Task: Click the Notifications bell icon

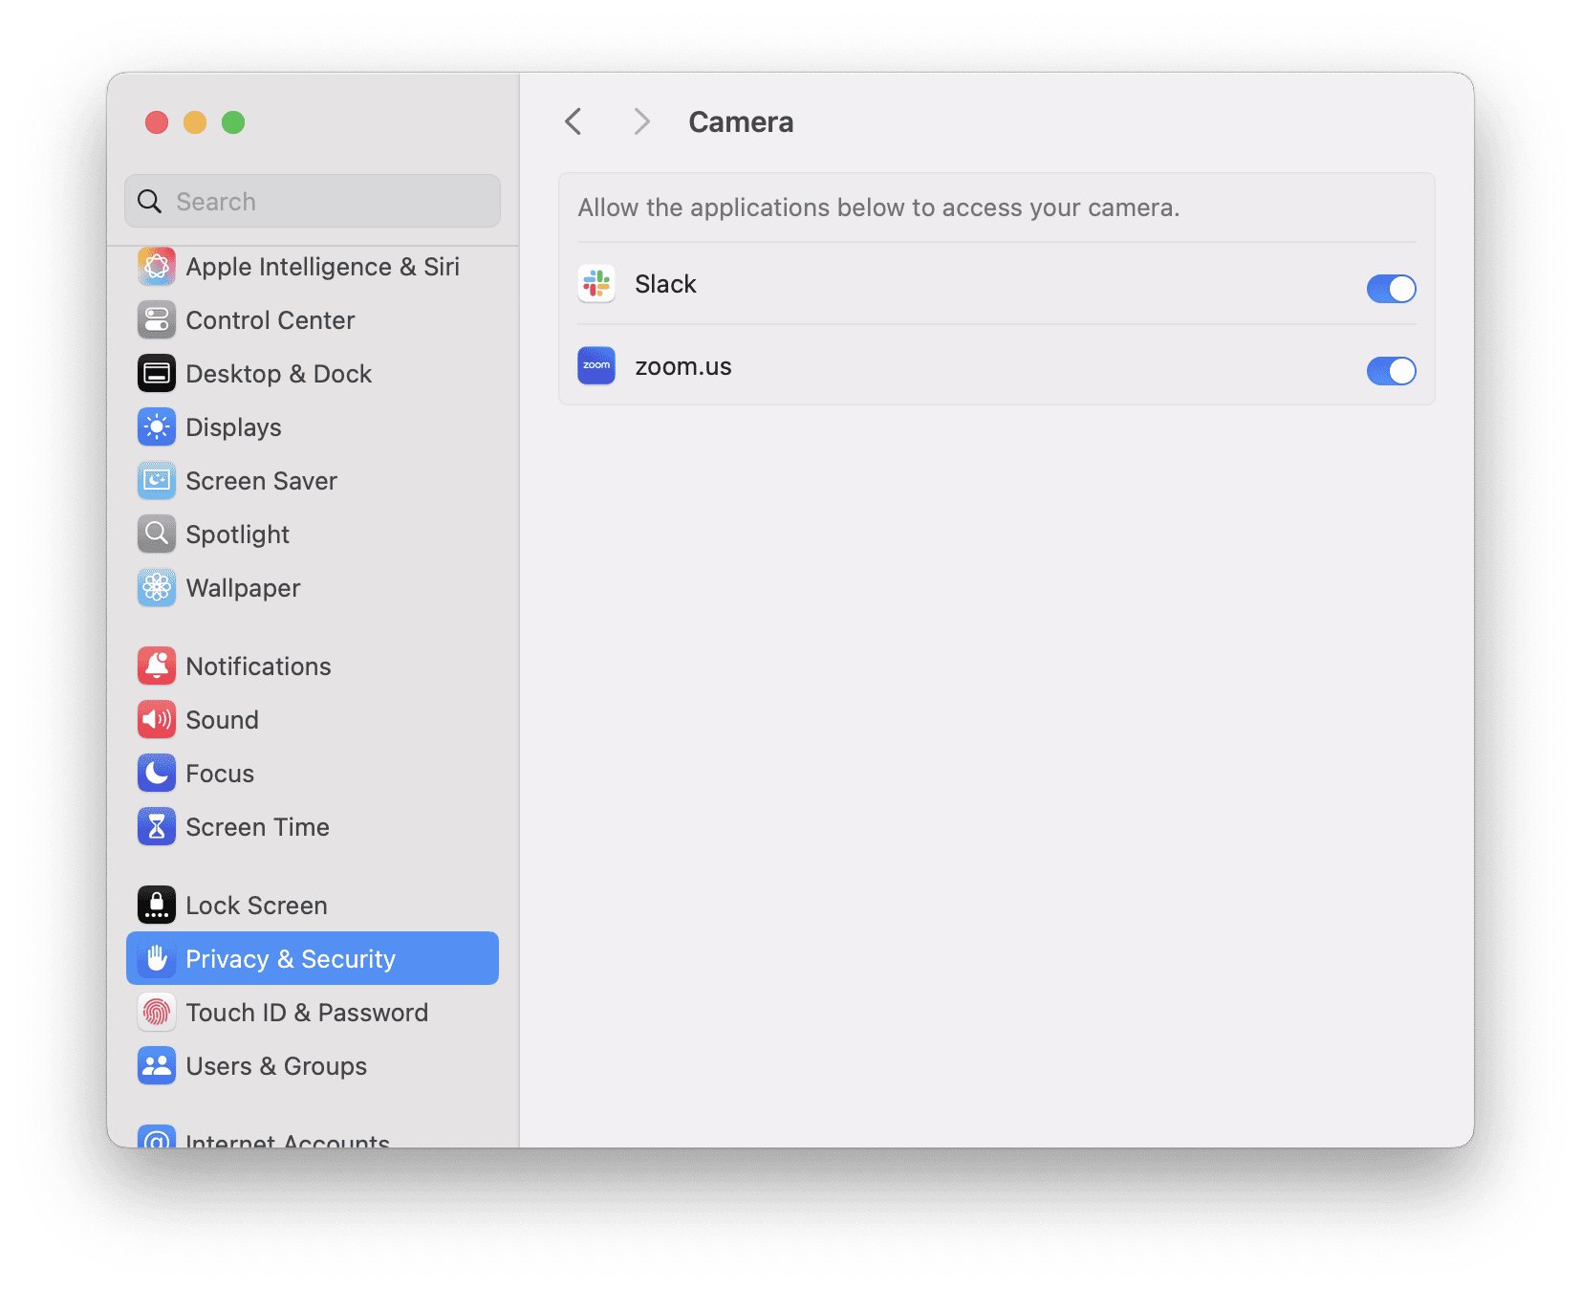Action: [157, 666]
